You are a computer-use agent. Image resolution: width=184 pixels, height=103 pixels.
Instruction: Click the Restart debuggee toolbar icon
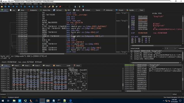click(5, 7)
